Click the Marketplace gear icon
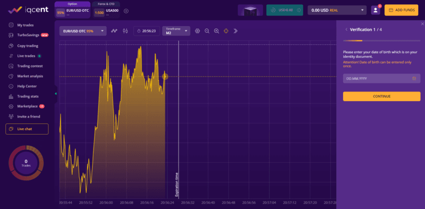Image resolution: width=425 pixels, height=209 pixels. [11, 106]
